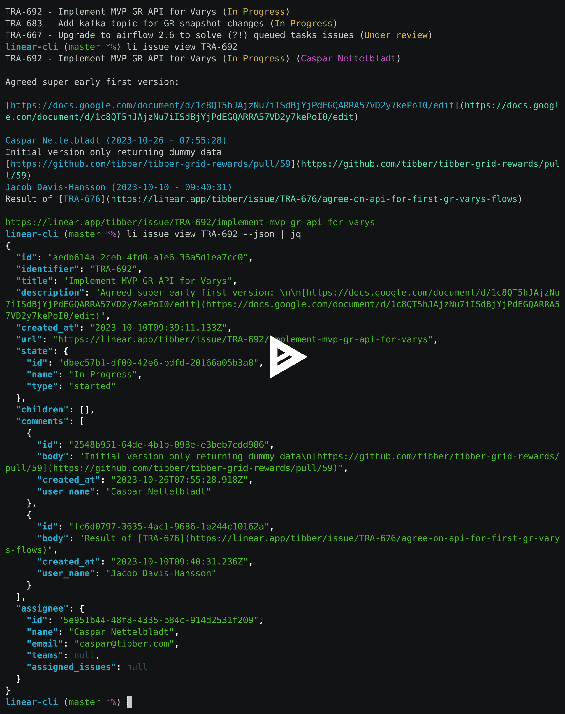Click the state id 'dbec57b1-df00-42e6-bdfd-20166a05b3a8'
Screen dimensions: 565x714
click(159, 363)
